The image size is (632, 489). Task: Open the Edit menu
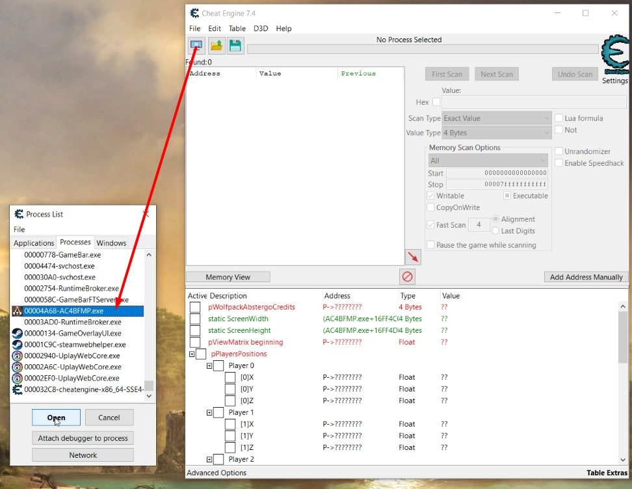coord(215,28)
